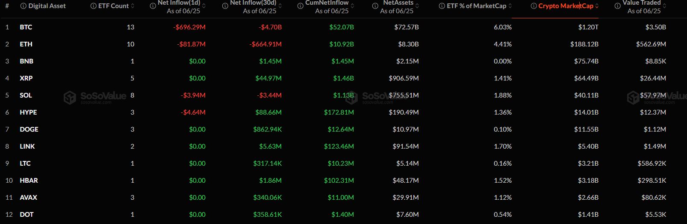Click the highlighted Crypto MarketCap header
Screen dimensions: 687x224
coord(566,6)
